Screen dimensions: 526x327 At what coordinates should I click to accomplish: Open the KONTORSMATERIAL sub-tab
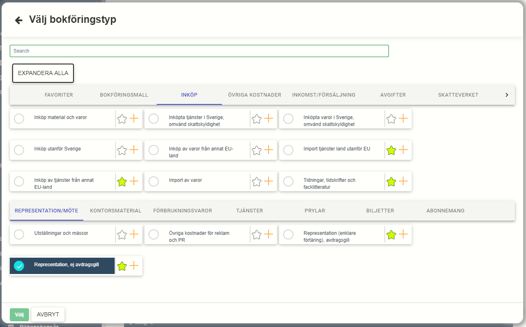point(115,211)
